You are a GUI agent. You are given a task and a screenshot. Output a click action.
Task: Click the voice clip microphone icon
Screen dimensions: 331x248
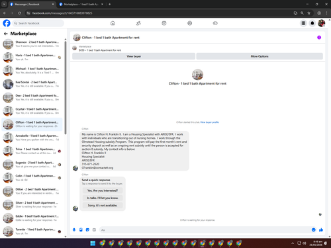point(74,229)
